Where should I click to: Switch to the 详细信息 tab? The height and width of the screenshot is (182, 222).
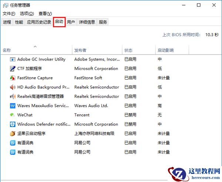coord(87,22)
